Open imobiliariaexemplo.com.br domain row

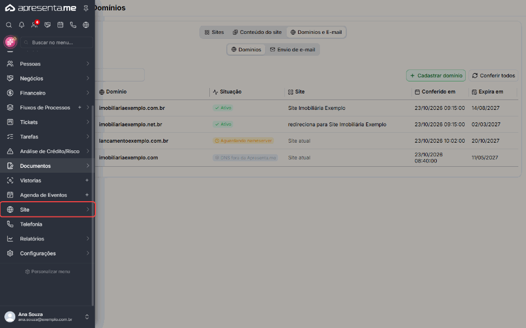click(307, 108)
